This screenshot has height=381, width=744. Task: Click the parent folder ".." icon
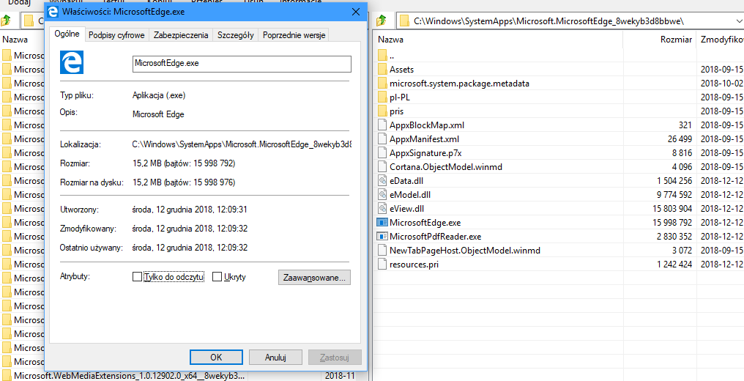click(x=382, y=56)
